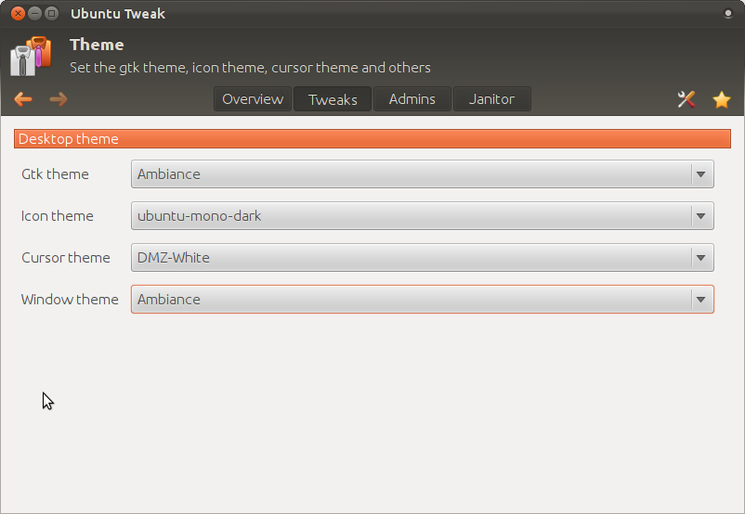Click the Cursor theme label
Screen dimensions: 745x514
[66, 258]
